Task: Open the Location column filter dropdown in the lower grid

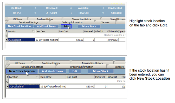Action: tap(37, 77)
